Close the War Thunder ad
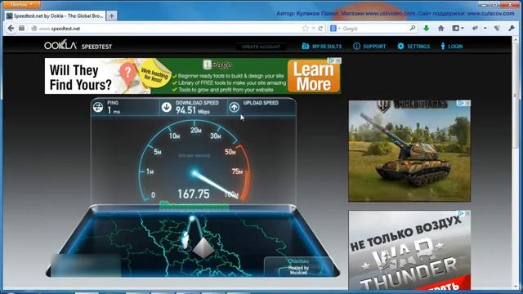The height and width of the screenshot is (294, 523). (467, 213)
